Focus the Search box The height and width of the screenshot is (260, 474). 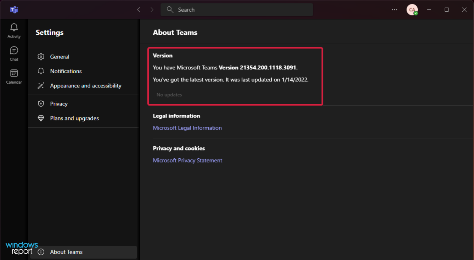pyautogui.click(x=237, y=10)
